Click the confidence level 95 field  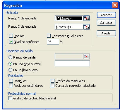[x=53, y=42]
